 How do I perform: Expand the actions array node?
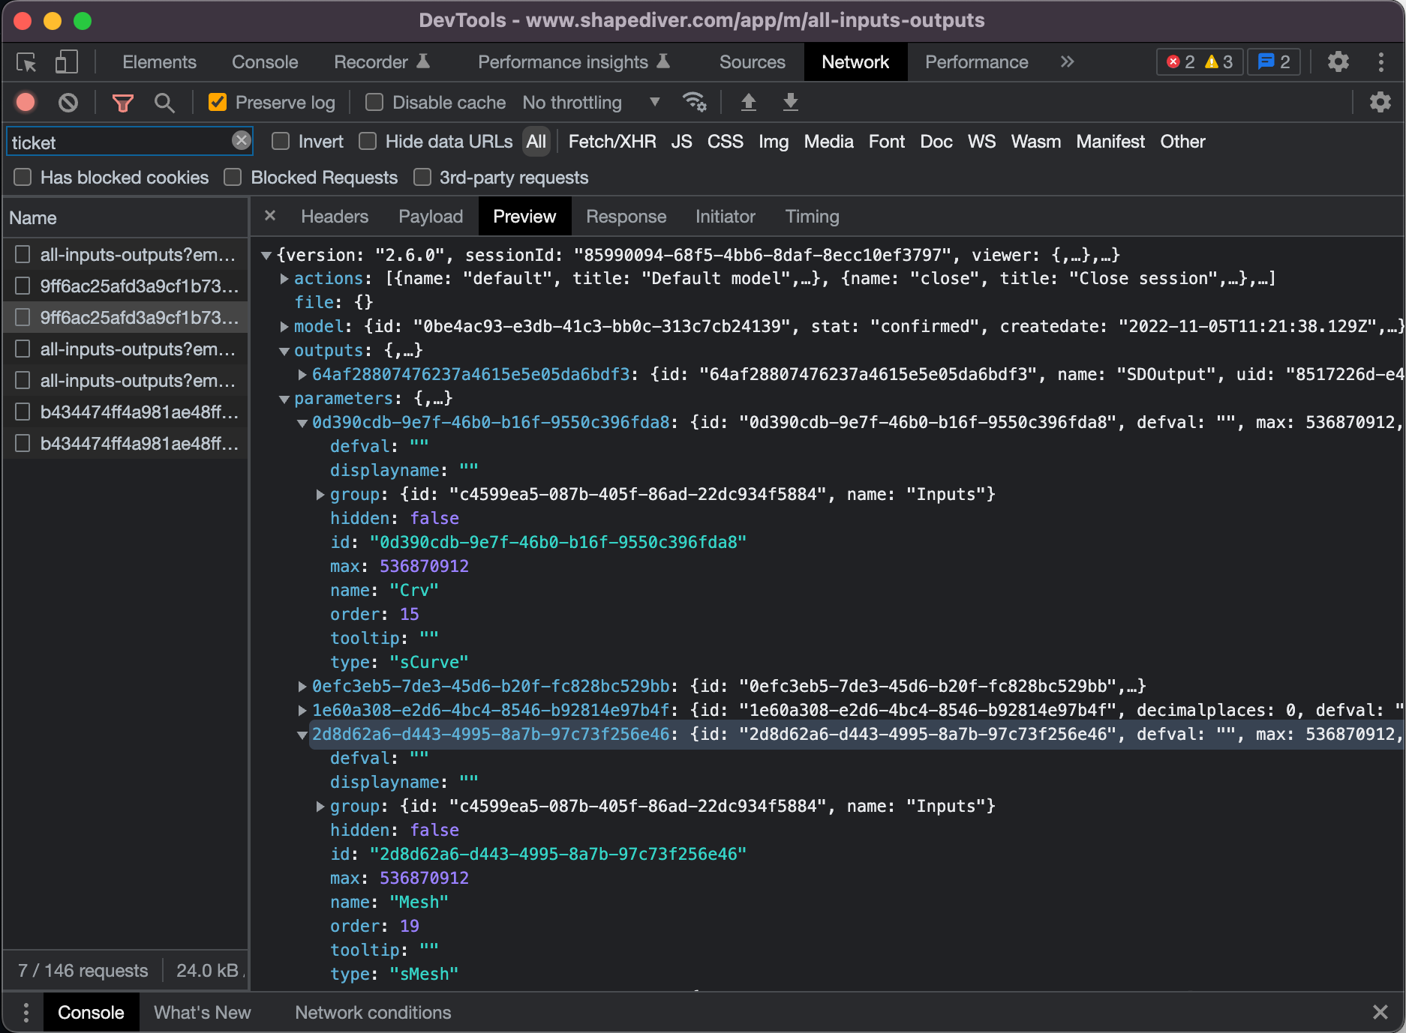[x=284, y=279]
